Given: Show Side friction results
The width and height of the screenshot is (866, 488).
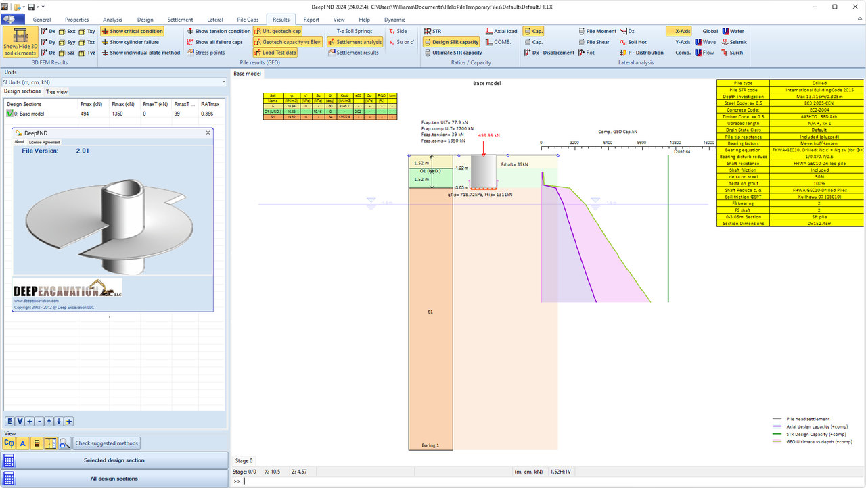Looking at the screenshot, I should [x=398, y=31].
